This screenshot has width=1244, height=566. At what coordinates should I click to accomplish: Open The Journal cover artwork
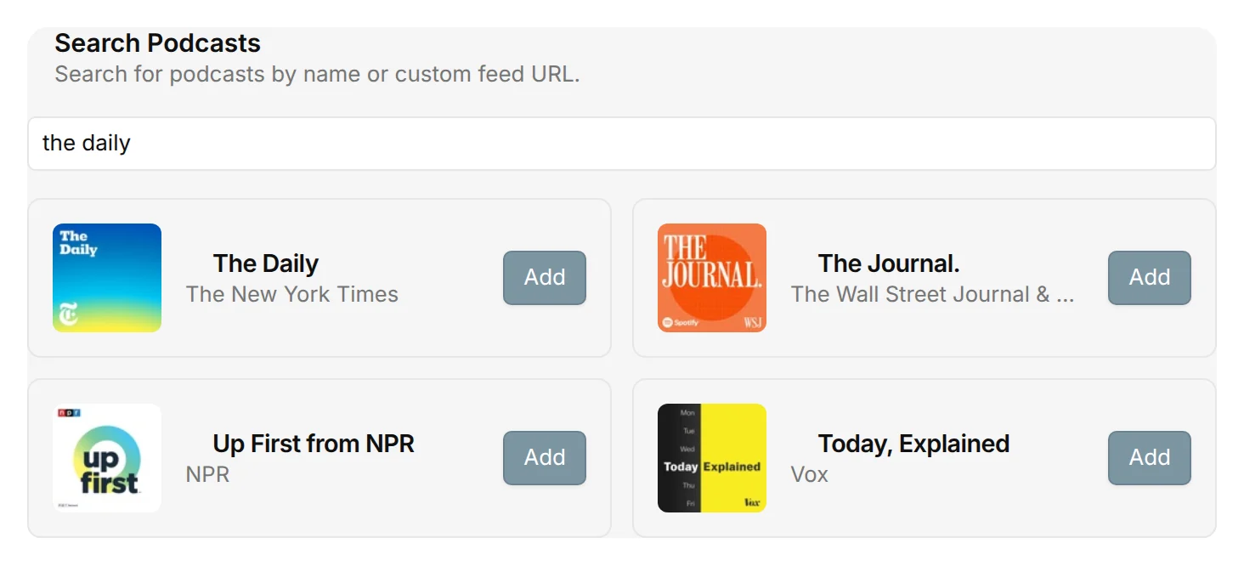712,278
